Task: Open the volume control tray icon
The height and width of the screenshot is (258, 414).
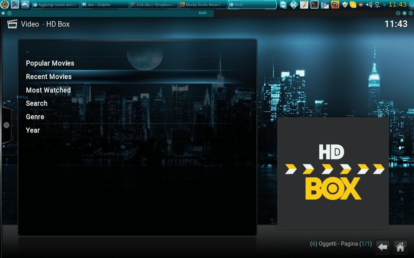Action: (369, 5)
